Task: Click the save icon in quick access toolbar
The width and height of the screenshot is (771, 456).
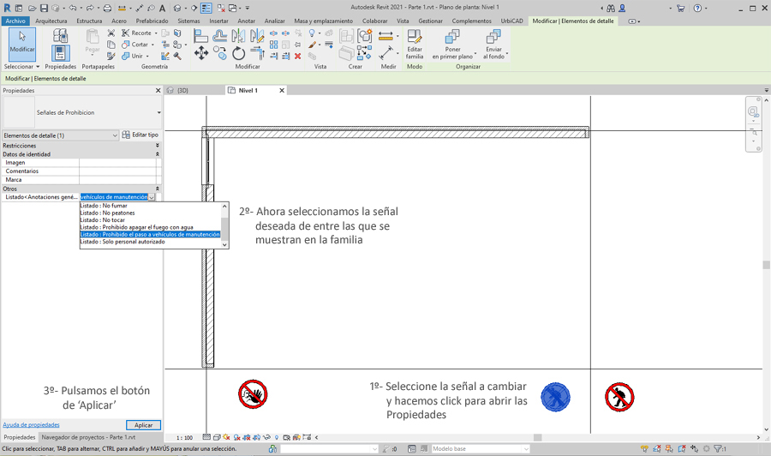Action: [44, 8]
